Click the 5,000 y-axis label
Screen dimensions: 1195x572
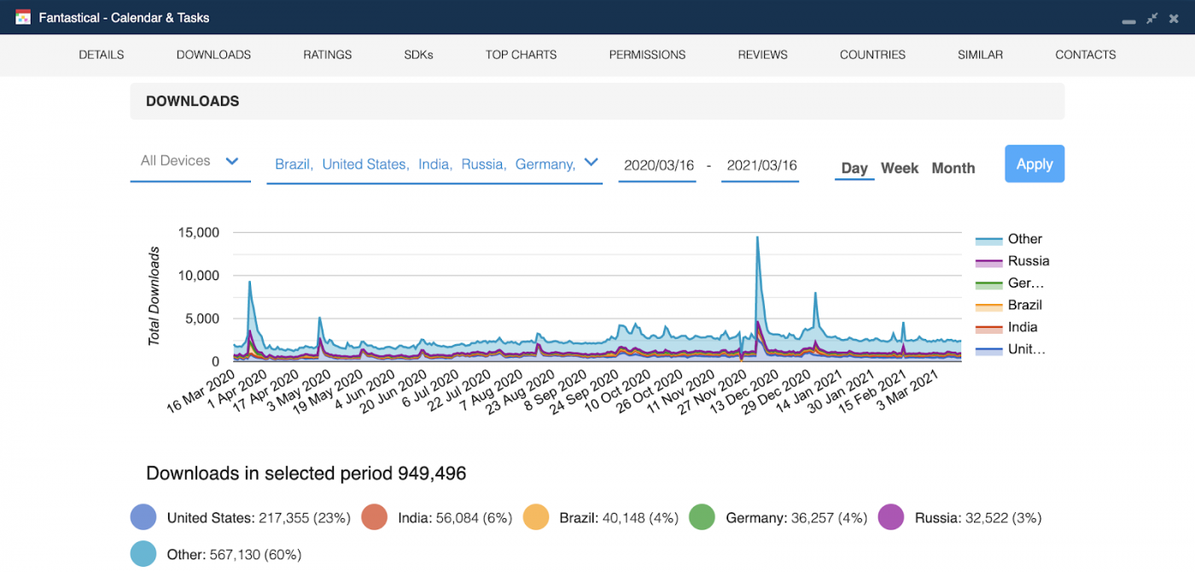(202, 318)
